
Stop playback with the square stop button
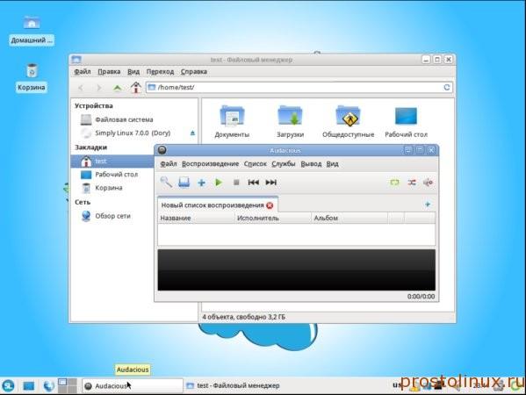click(236, 182)
